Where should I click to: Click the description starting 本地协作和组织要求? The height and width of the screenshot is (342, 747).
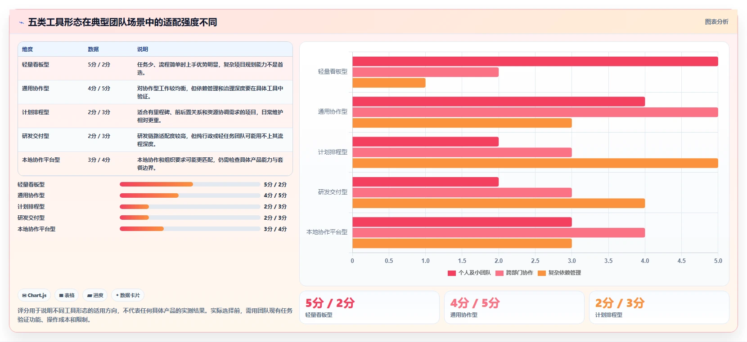pos(210,164)
